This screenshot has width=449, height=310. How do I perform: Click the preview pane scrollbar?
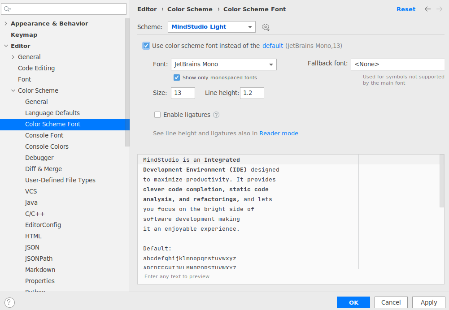442,181
